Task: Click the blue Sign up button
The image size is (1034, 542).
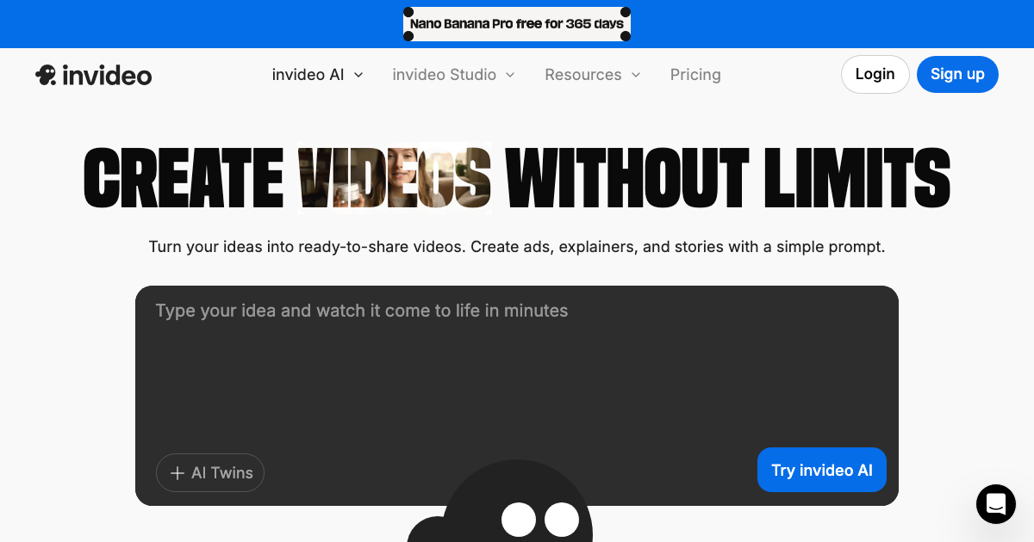Action: coord(957,74)
